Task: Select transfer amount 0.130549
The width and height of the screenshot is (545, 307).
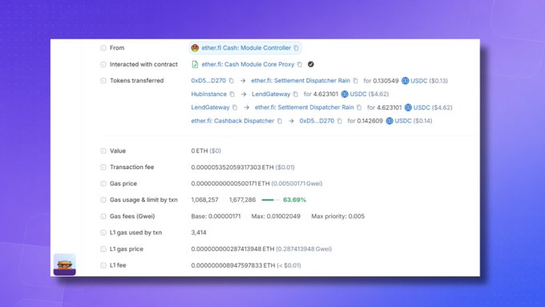Action: click(x=386, y=81)
